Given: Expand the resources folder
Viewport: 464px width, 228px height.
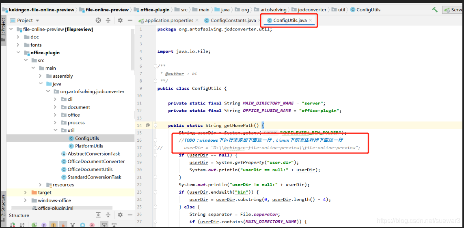Looking at the screenshot, I should [40, 185].
